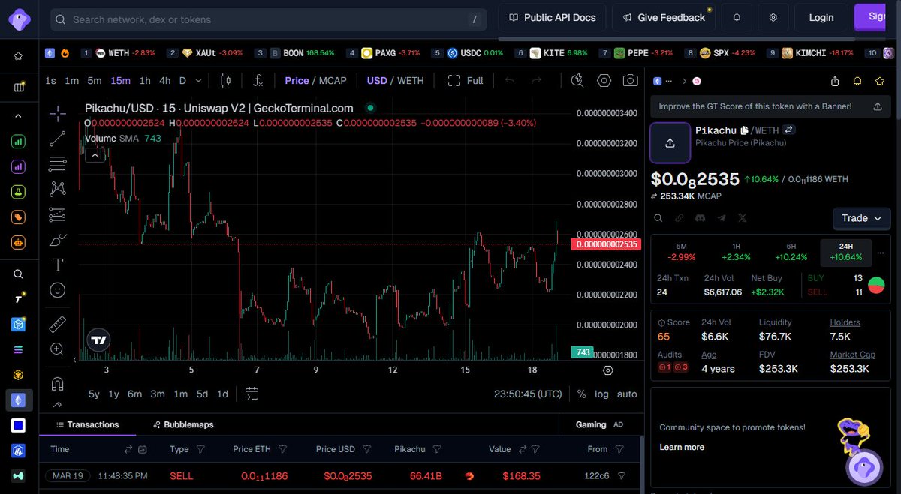Click the GeckoTerminal logo icon

tap(19, 18)
